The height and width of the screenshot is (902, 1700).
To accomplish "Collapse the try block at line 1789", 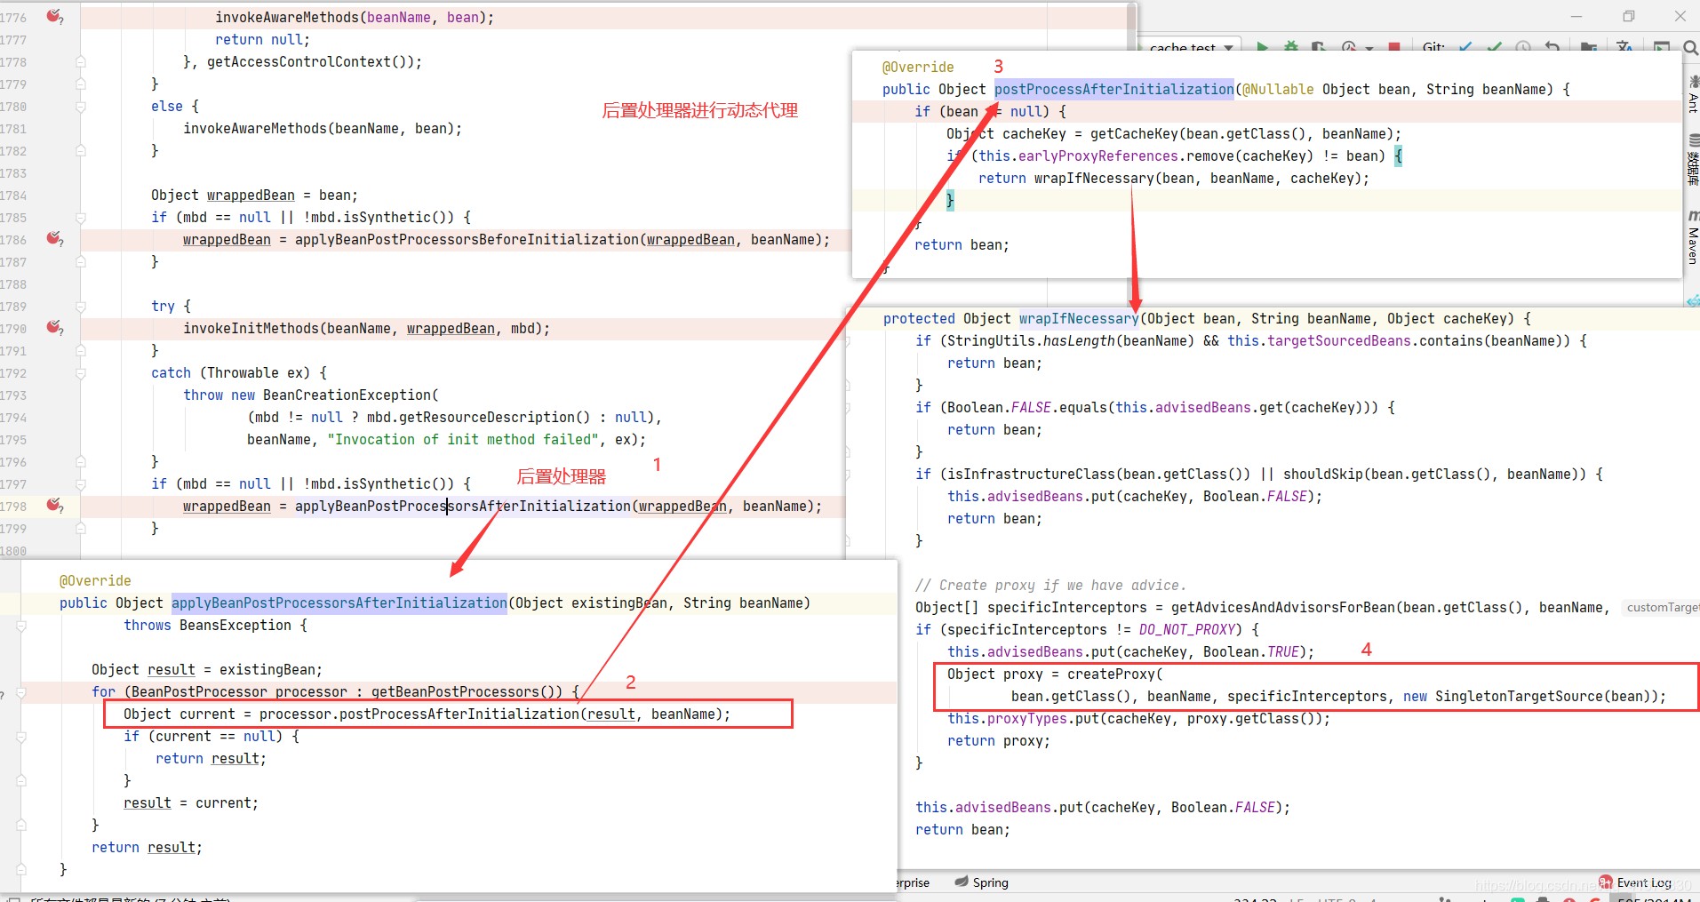I will tap(81, 307).
